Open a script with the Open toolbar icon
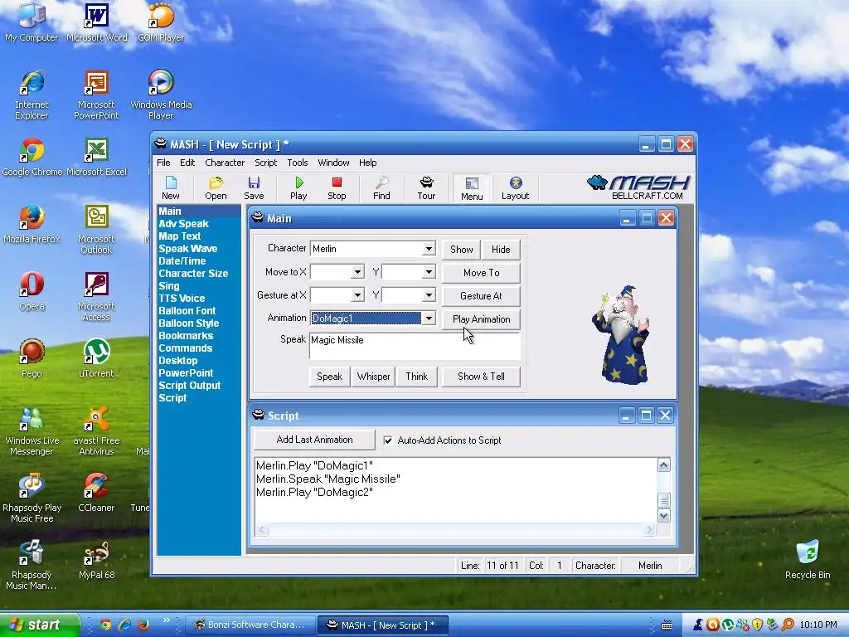 click(216, 188)
